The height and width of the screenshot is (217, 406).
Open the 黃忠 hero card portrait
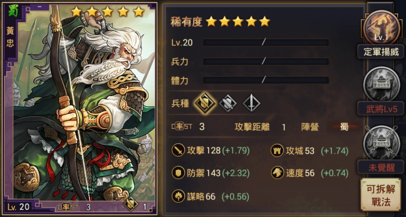79,108
